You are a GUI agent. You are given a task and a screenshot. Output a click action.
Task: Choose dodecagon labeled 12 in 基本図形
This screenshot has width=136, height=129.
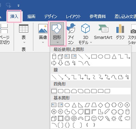point(61,112)
